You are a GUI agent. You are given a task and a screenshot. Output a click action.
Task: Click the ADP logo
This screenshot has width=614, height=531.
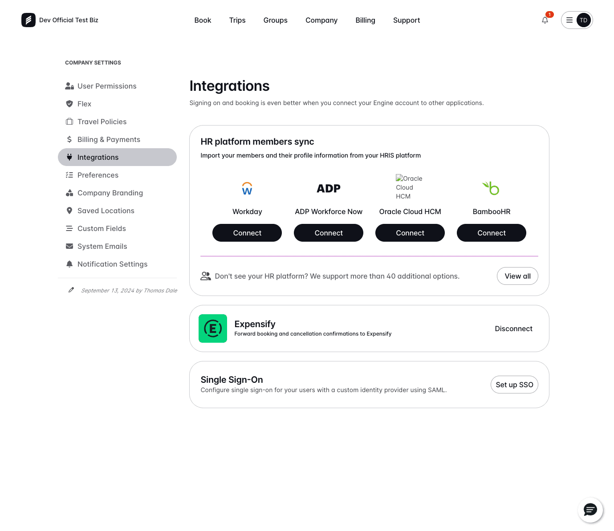(329, 188)
